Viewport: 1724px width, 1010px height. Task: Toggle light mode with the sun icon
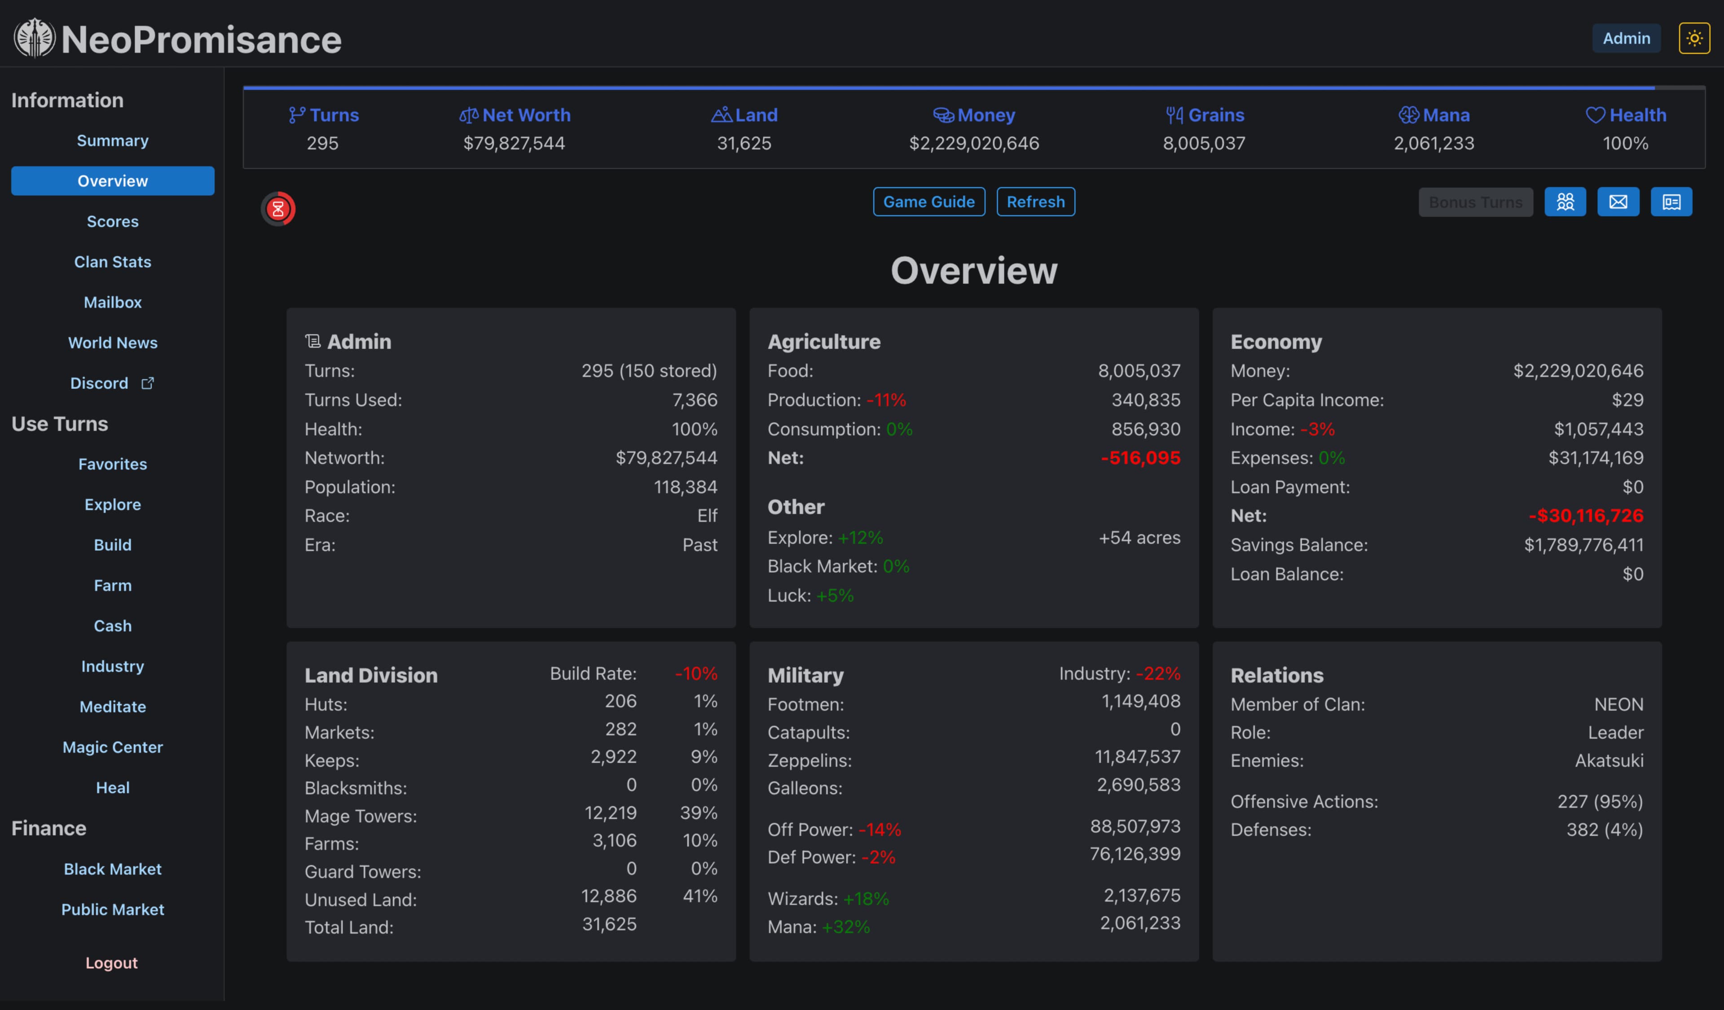tap(1694, 38)
